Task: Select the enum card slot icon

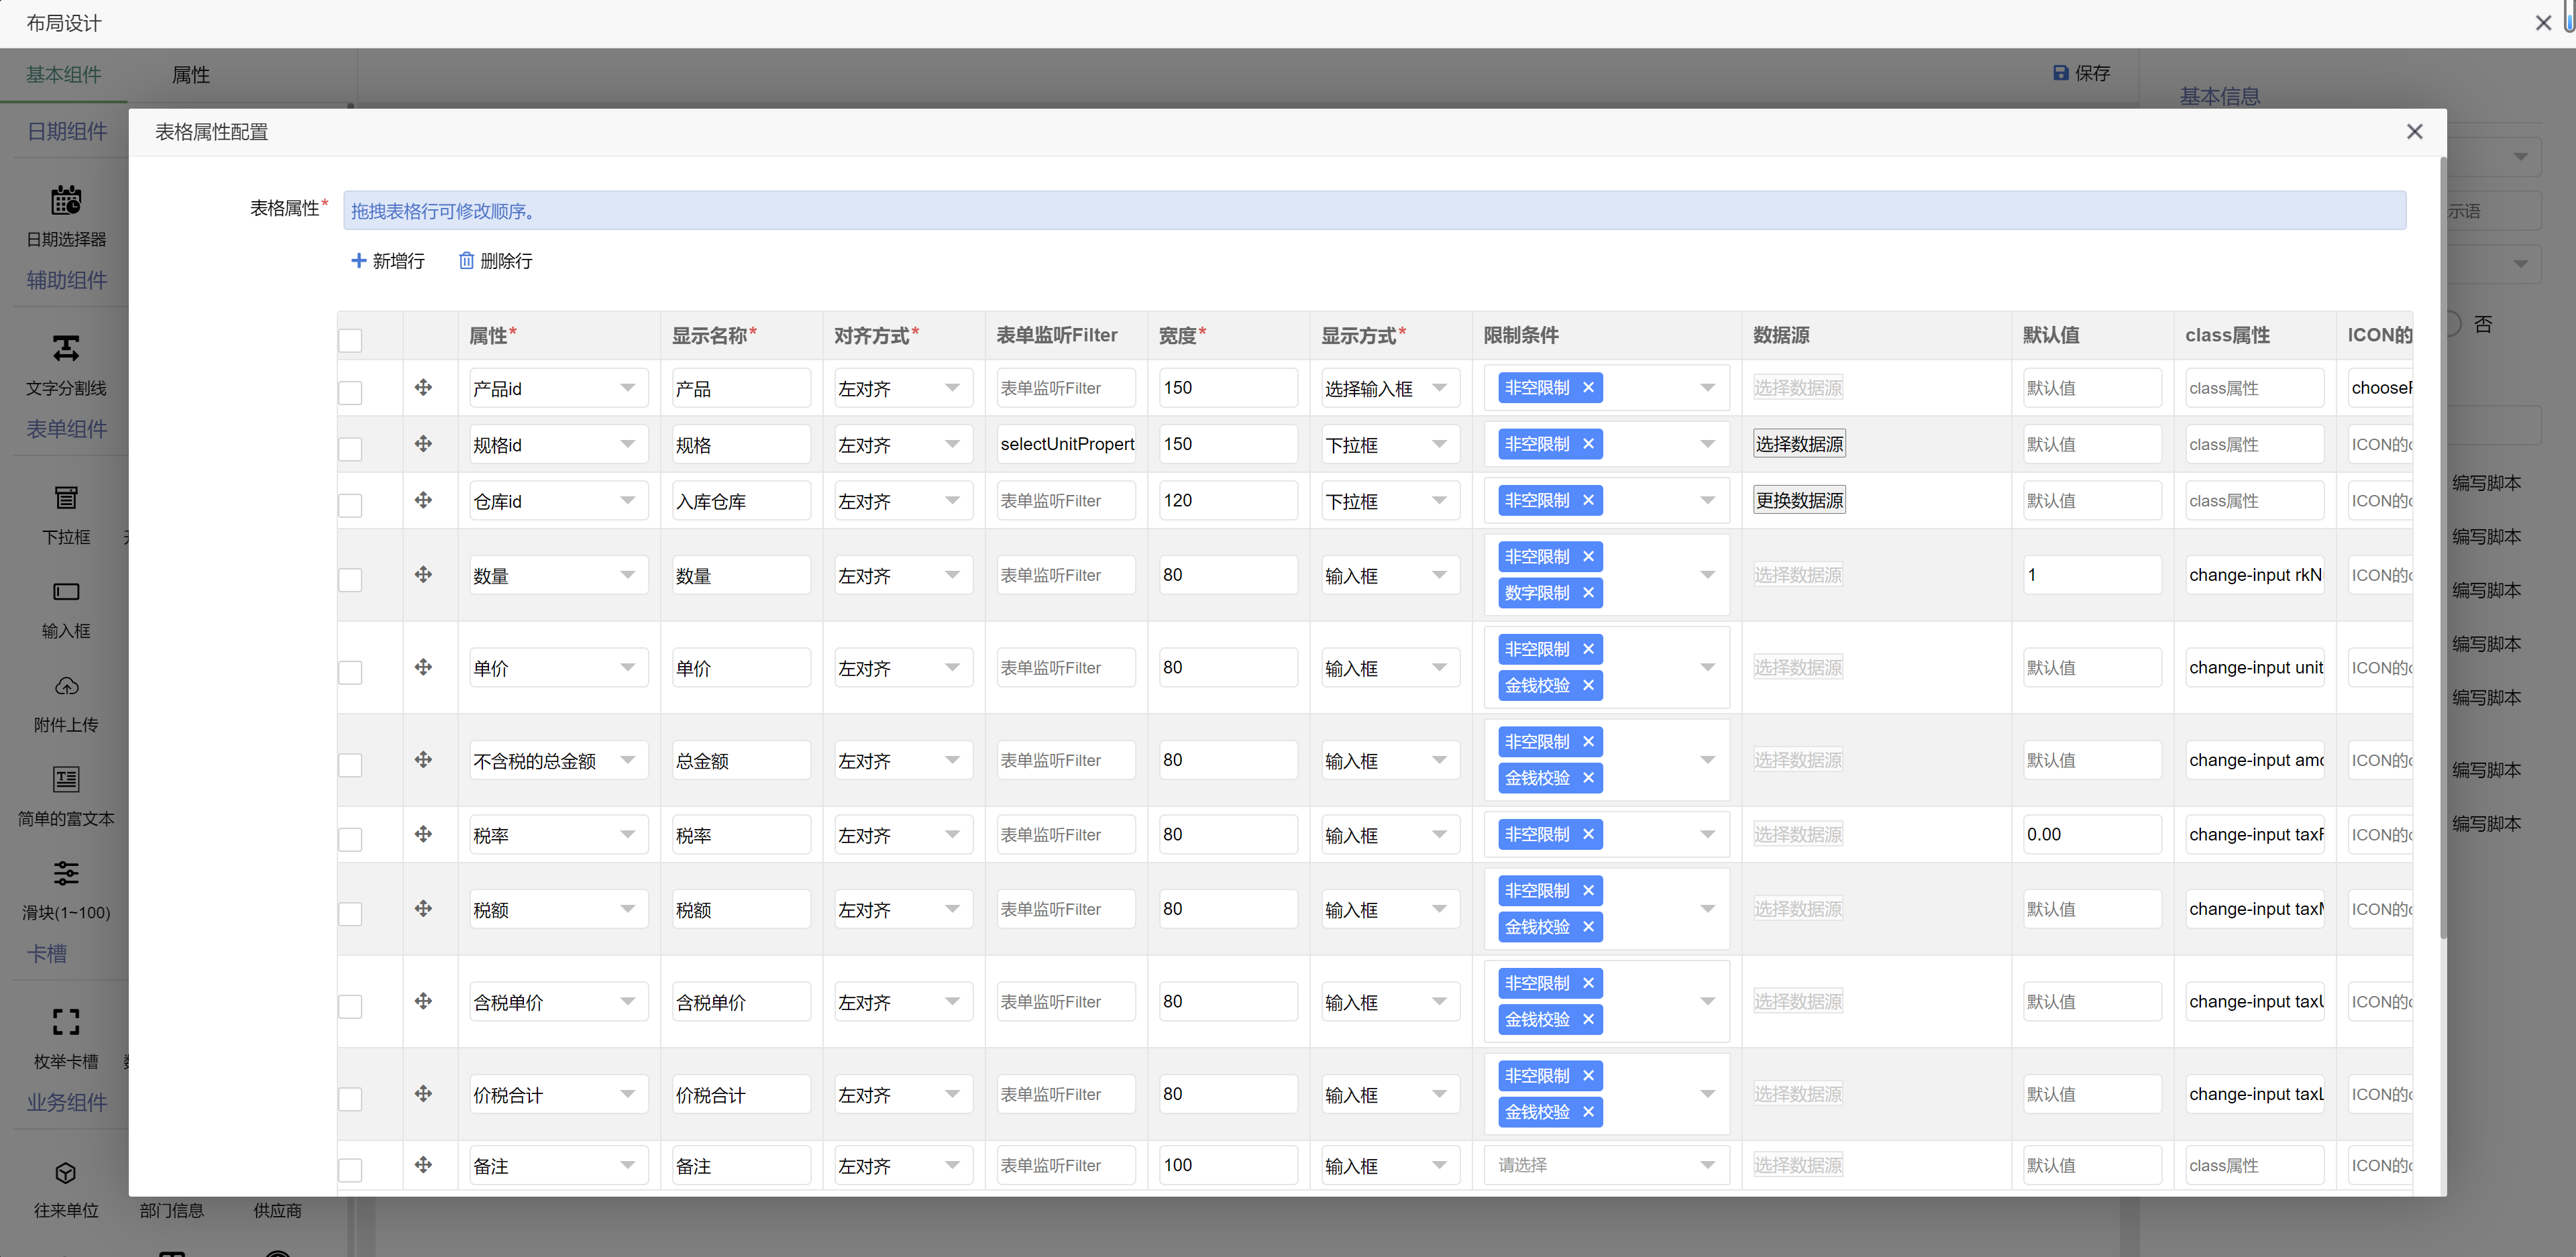Action: [66, 1022]
